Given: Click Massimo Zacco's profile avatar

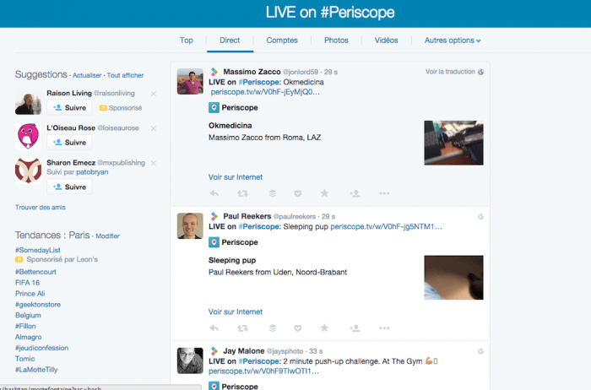Looking at the screenshot, I should (x=190, y=81).
